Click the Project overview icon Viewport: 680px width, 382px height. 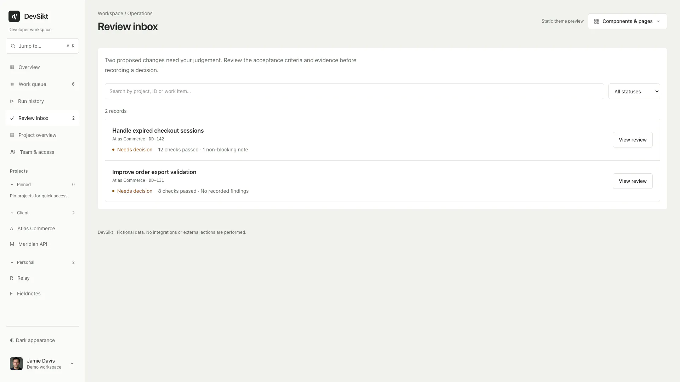(x=12, y=135)
